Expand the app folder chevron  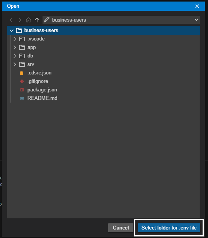15,47
